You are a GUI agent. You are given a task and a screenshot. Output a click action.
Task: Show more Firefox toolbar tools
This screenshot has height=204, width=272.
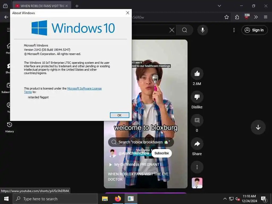tap(256, 17)
